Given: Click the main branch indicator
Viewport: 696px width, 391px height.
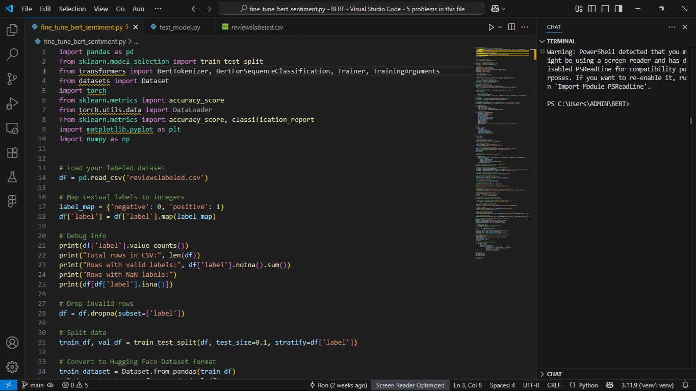Looking at the screenshot, I should (x=32, y=385).
